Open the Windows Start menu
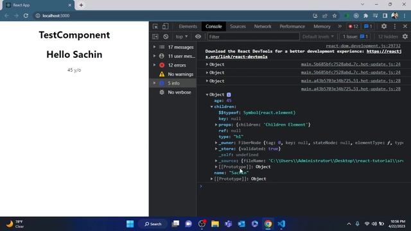 [x=130, y=224]
